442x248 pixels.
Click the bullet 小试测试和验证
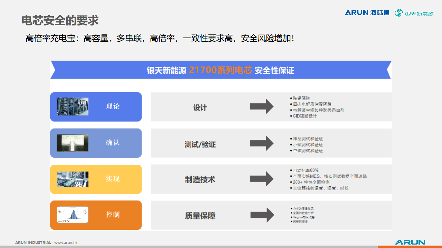click(x=306, y=145)
